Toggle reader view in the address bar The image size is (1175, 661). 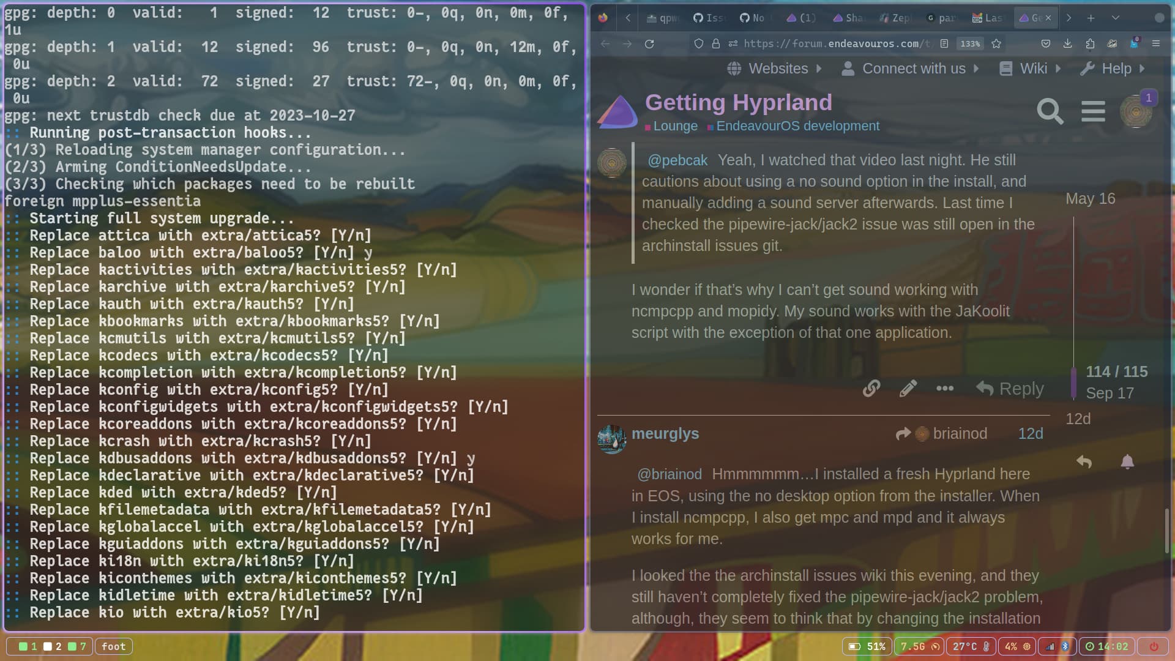tap(944, 43)
